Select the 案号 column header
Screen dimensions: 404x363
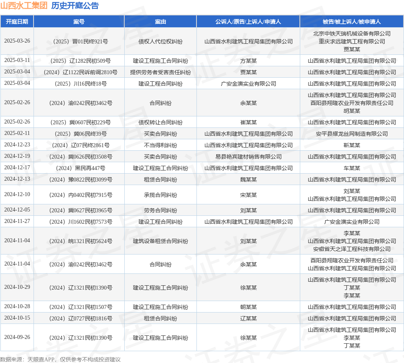[79, 22]
